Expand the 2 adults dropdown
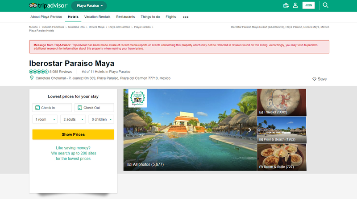Screen dimensions: 357x199 point(73,119)
